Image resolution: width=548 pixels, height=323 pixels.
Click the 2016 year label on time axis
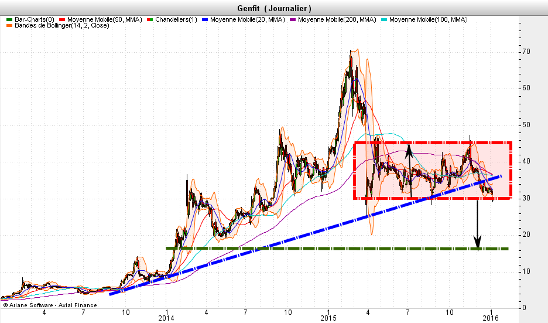click(x=491, y=318)
